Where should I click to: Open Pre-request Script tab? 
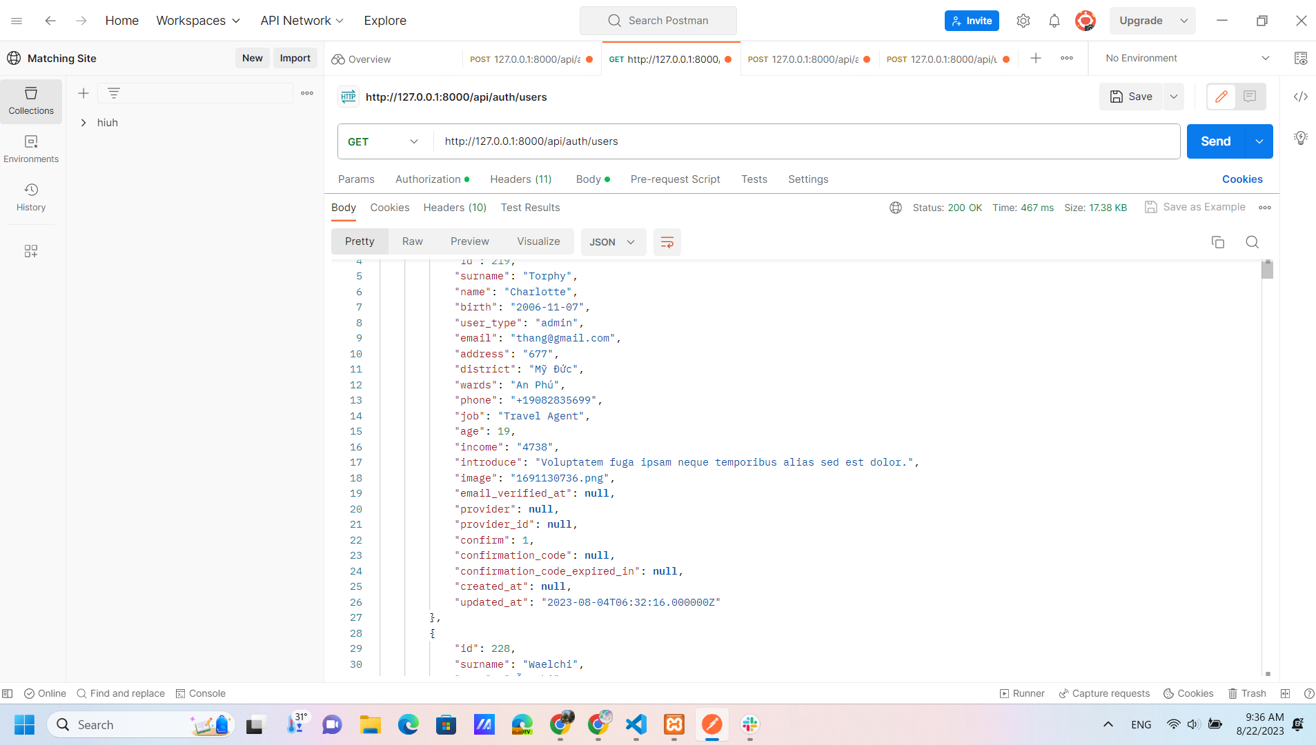point(675,179)
